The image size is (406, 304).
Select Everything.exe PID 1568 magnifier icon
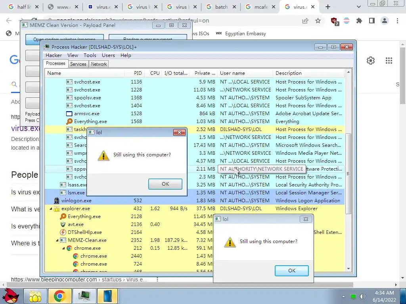[x=69, y=121]
